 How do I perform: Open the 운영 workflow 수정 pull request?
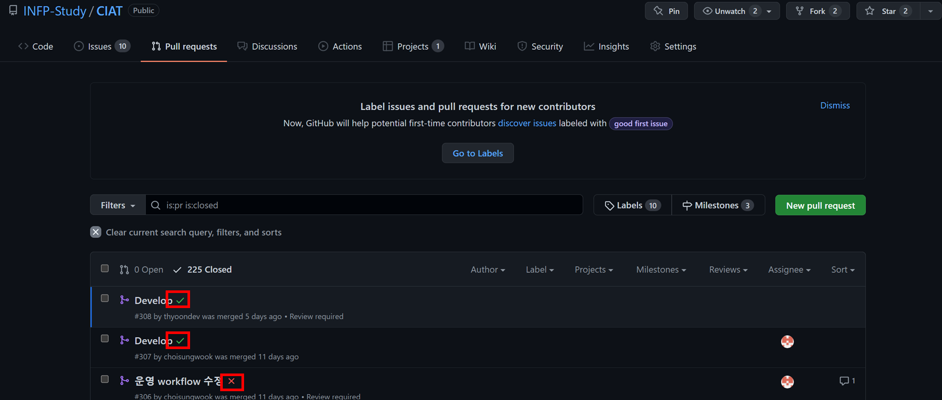(x=178, y=381)
